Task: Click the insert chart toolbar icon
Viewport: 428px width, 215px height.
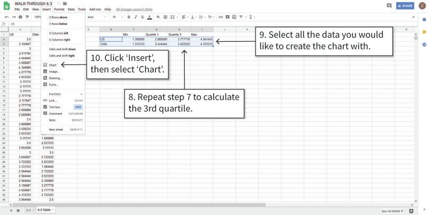Action: 234,17
